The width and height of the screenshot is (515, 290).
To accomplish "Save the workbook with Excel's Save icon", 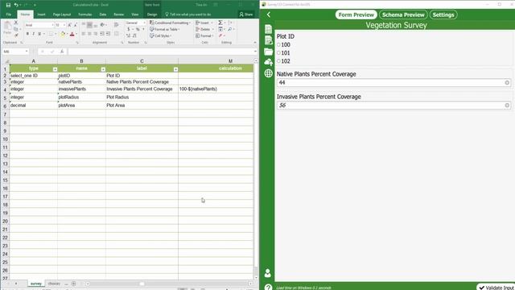I will click(8, 5).
